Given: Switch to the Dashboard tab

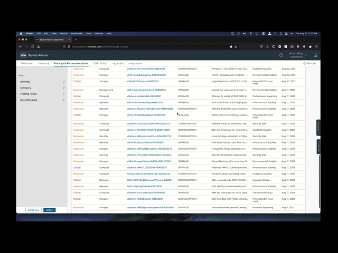Looking at the screenshot, I should [27, 63].
